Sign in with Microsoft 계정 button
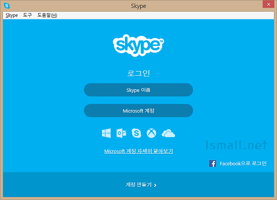The height and width of the screenshot is (200, 277). pos(138,111)
